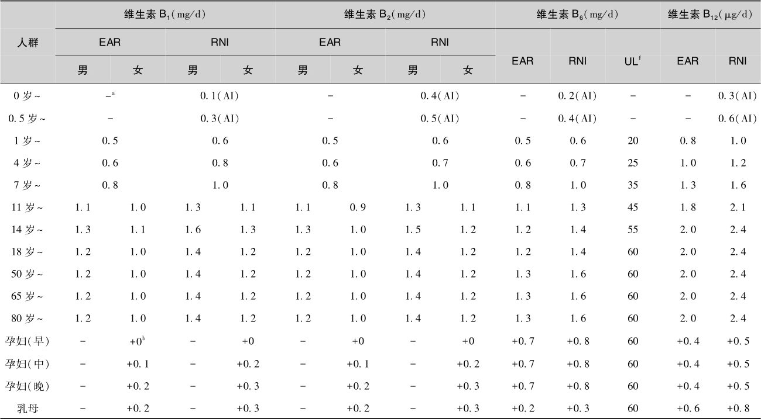This screenshot has width=761, height=419.
Task: Select the +0 cell with superscript b
Action: pyautogui.click(x=137, y=341)
